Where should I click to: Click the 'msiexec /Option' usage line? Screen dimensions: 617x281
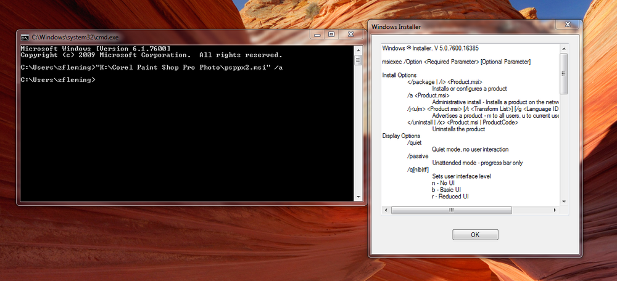pyautogui.click(x=457, y=62)
